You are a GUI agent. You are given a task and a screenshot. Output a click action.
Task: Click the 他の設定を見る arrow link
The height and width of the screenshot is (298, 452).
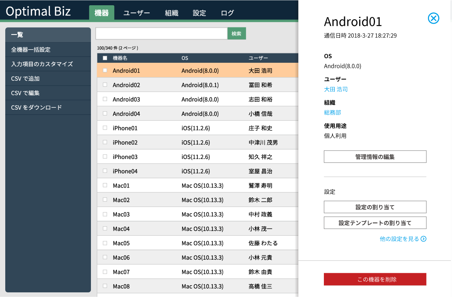(403, 239)
